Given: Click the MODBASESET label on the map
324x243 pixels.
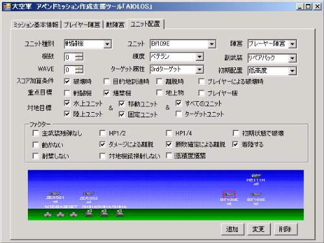Looking at the screenshot, I should pyautogui.click(x=61, y=207).
